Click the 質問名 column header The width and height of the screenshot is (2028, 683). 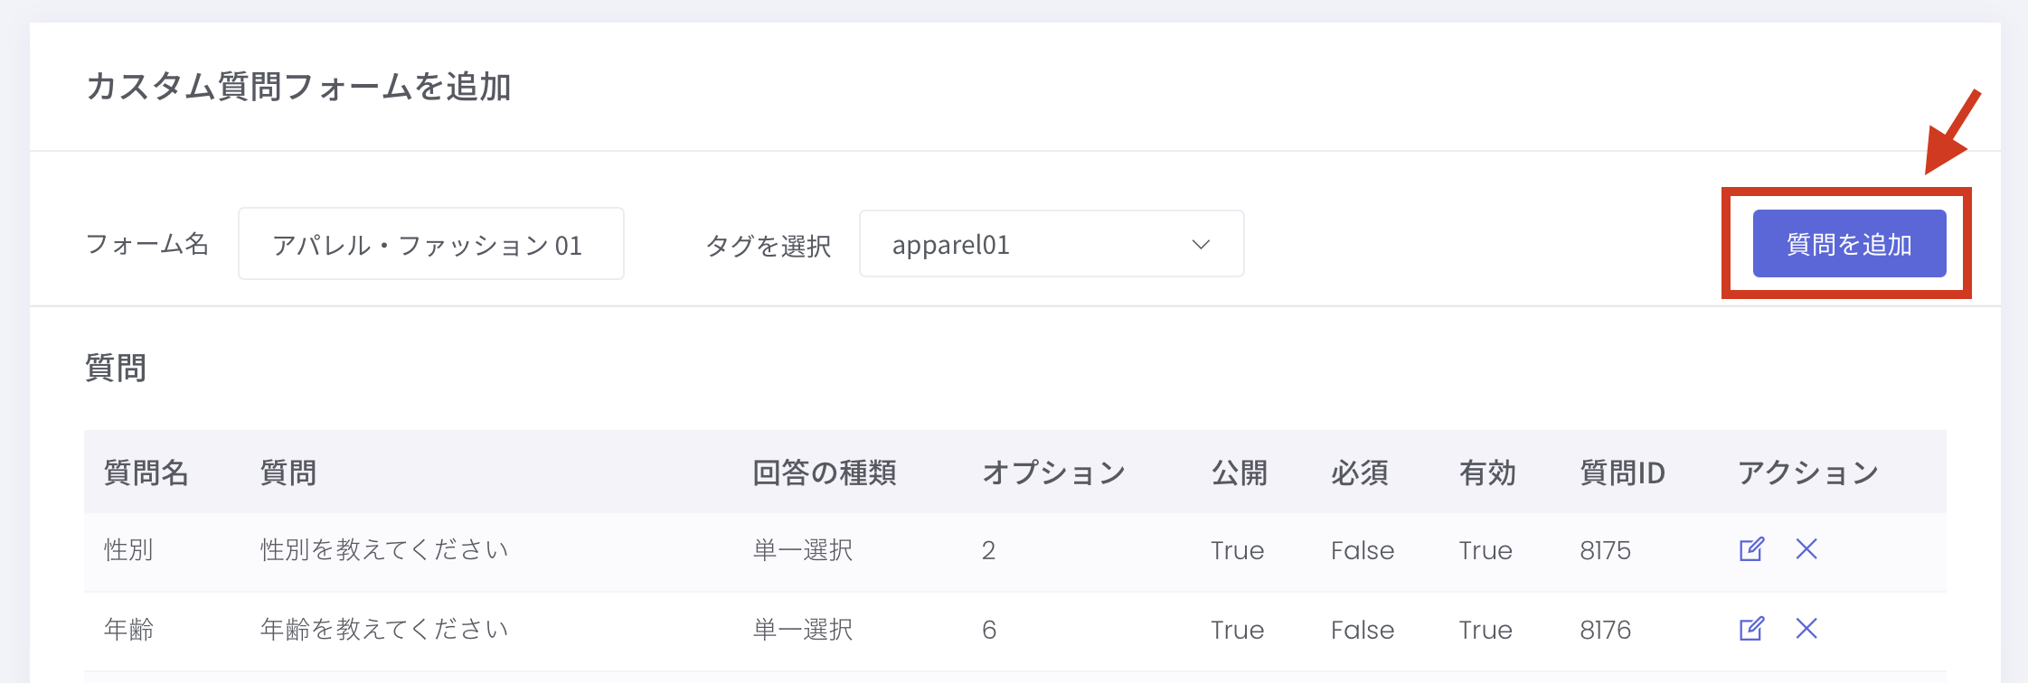pos(146,472)
